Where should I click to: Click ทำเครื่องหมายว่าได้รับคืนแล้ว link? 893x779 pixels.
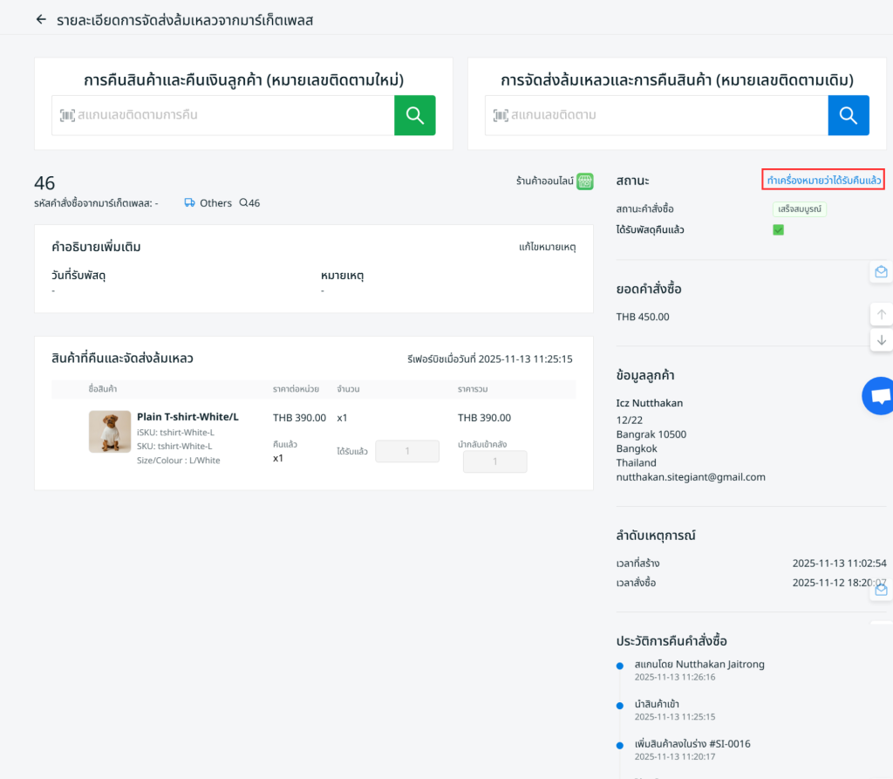pyautogui.click(x=823, y=181)
